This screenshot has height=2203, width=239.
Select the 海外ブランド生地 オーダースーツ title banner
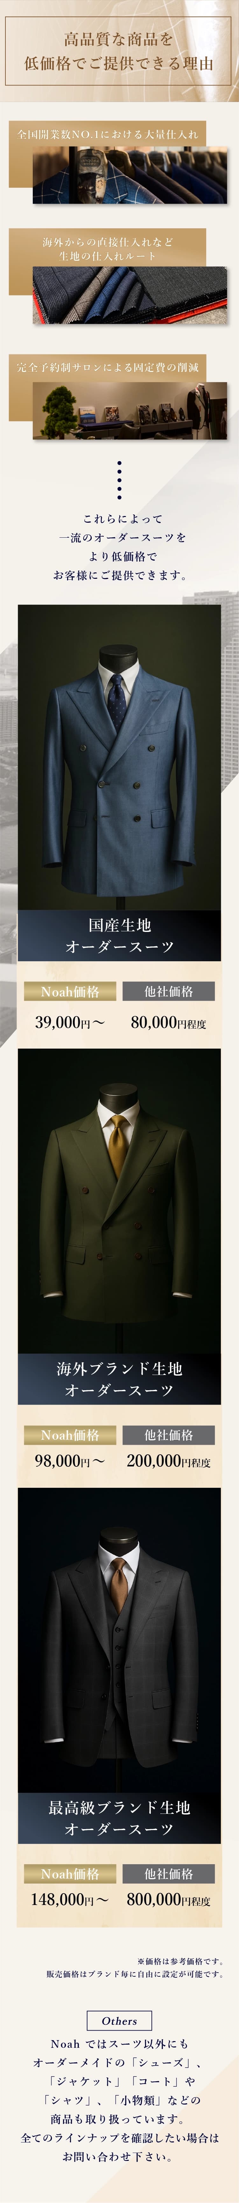[120, 1379]
